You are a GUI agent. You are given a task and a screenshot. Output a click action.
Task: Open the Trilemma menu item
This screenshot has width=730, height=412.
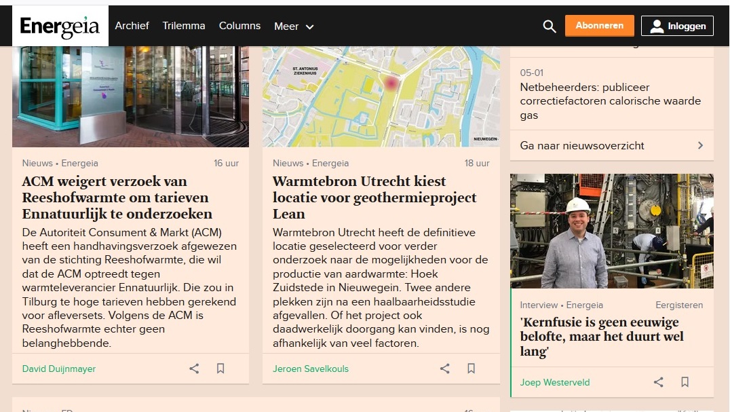tap(183, 26)
